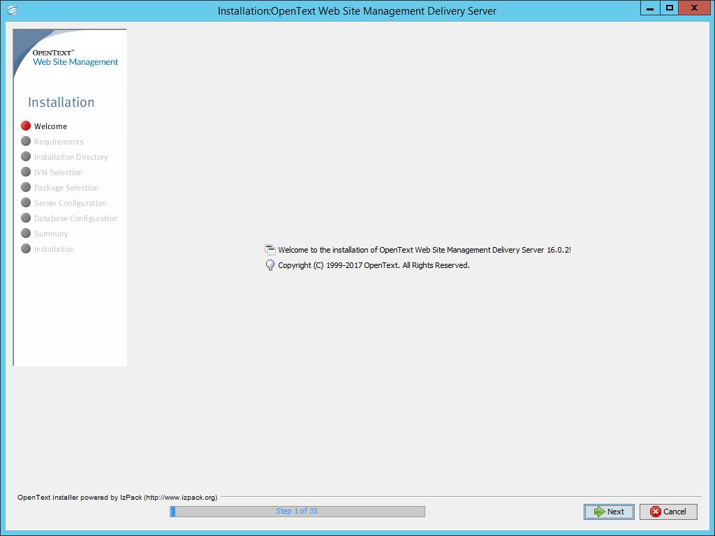Click the Package Selection step label
The height and width of the screenshot is (536, 715).
tap(66, 188)
